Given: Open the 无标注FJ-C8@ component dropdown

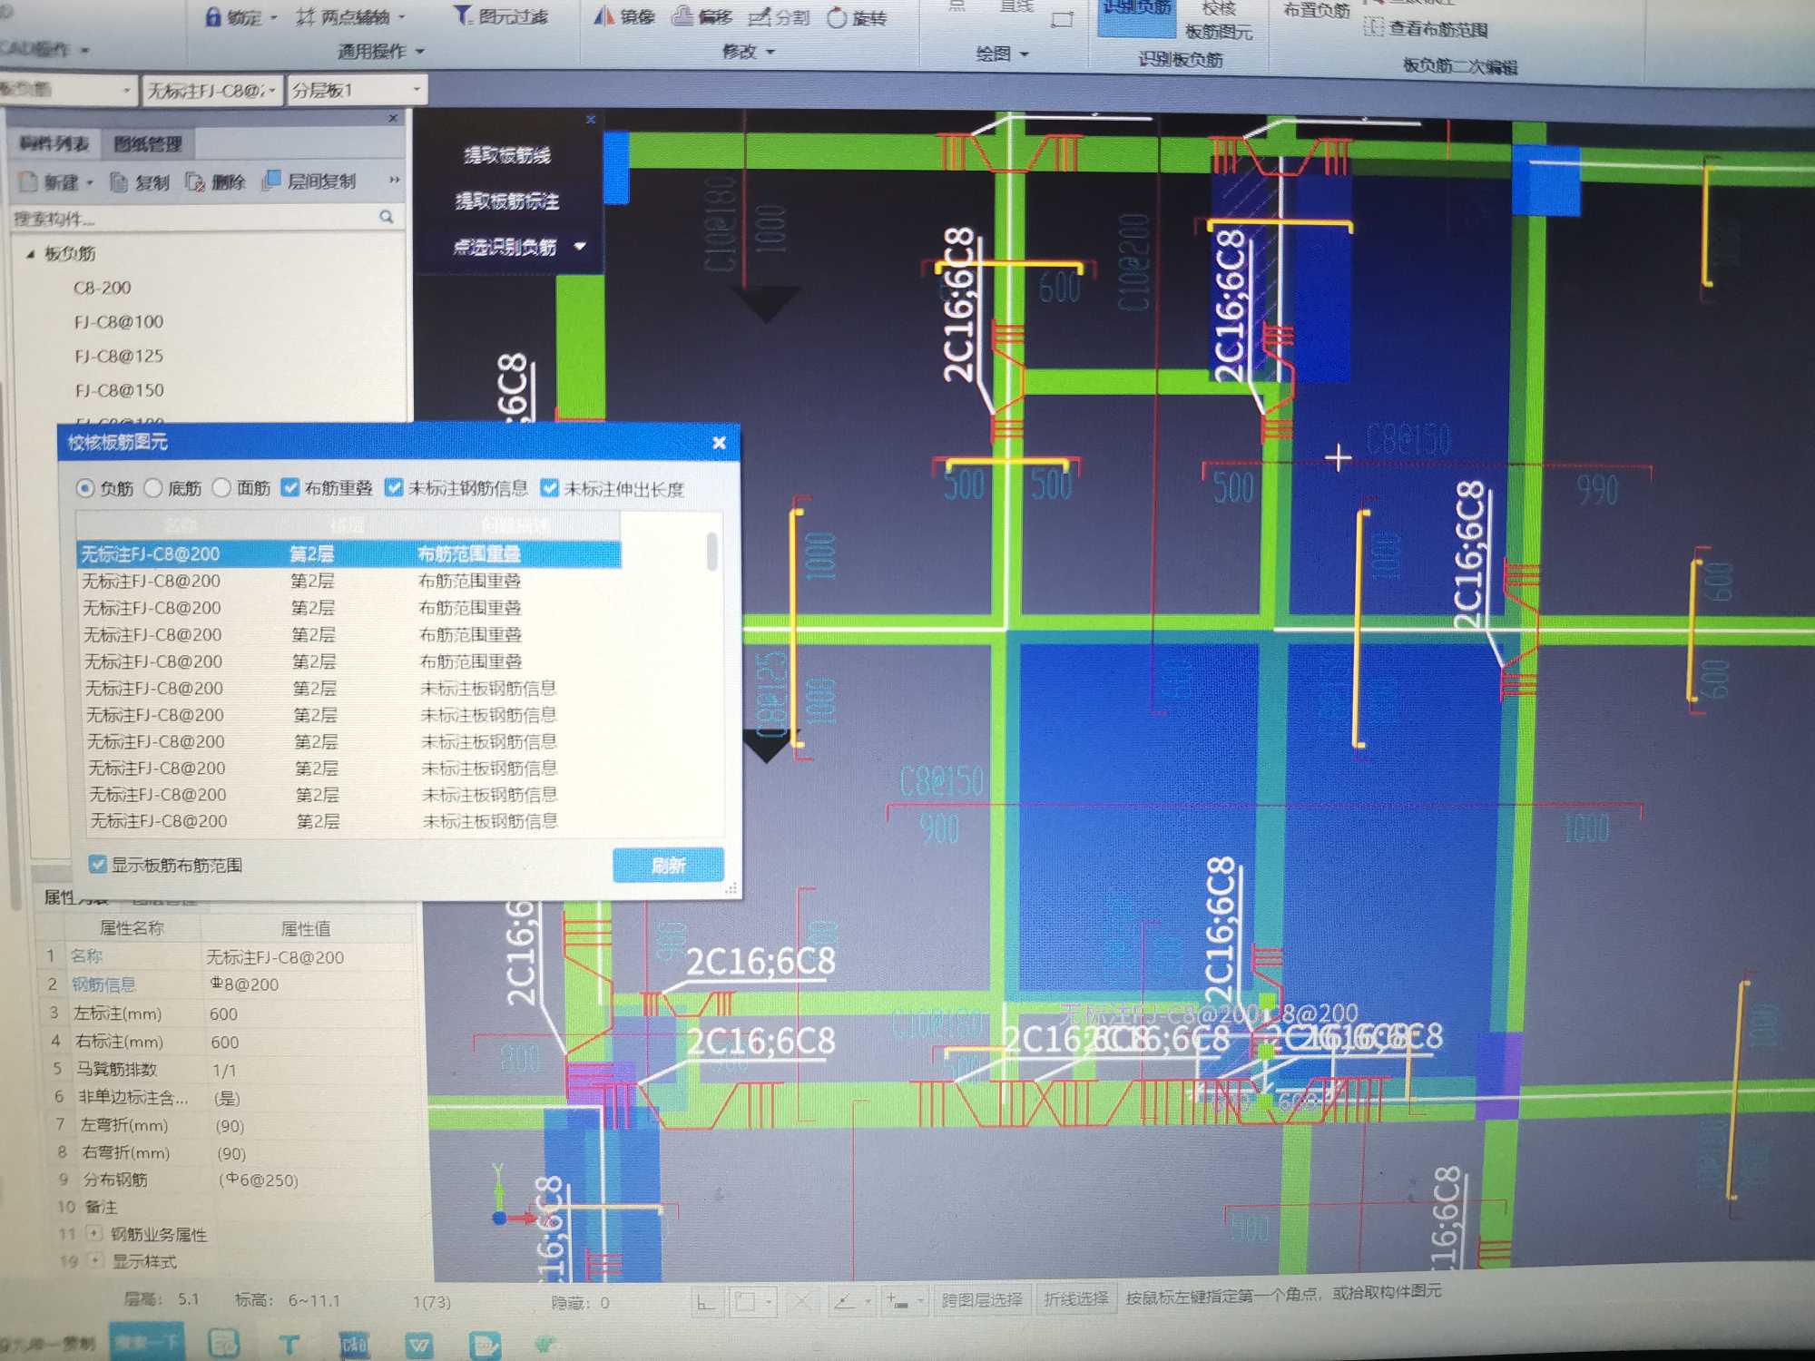Looking at the screenshot, I should [x=273, y=91].
